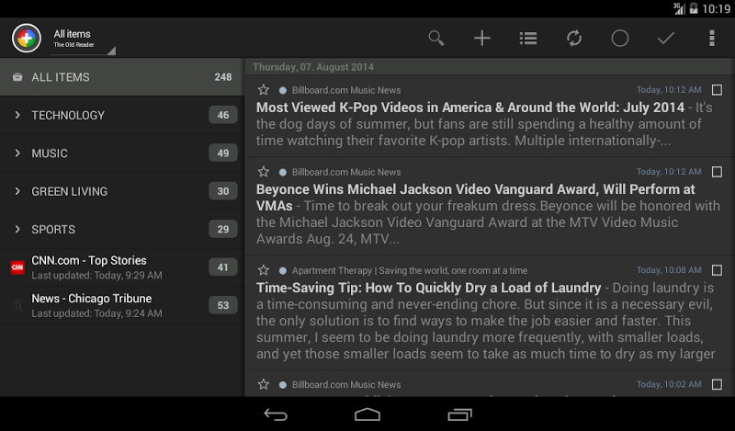Check the Beyonce article checkbox
This screenshot has height=431, width=735.
pyautogui.click(x=717, y=172)
